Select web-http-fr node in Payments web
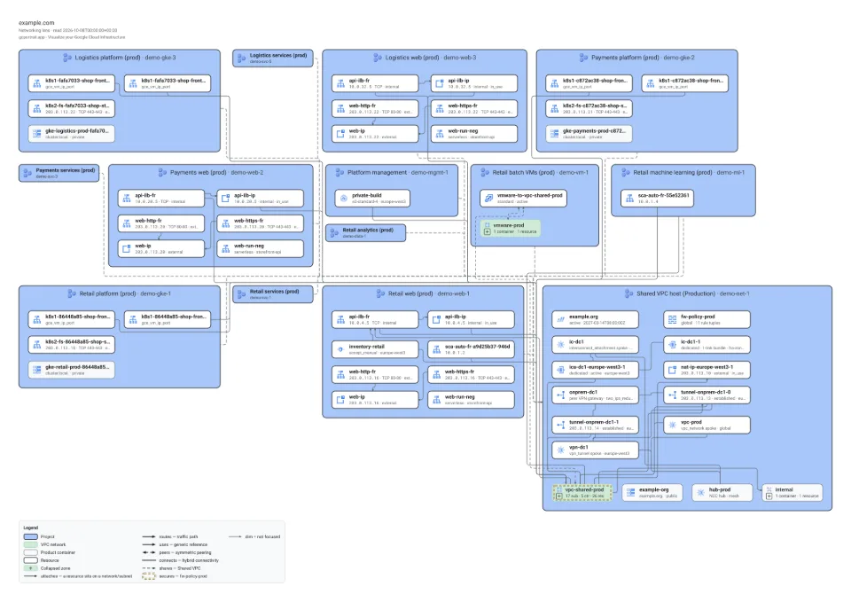 [161, 223]
